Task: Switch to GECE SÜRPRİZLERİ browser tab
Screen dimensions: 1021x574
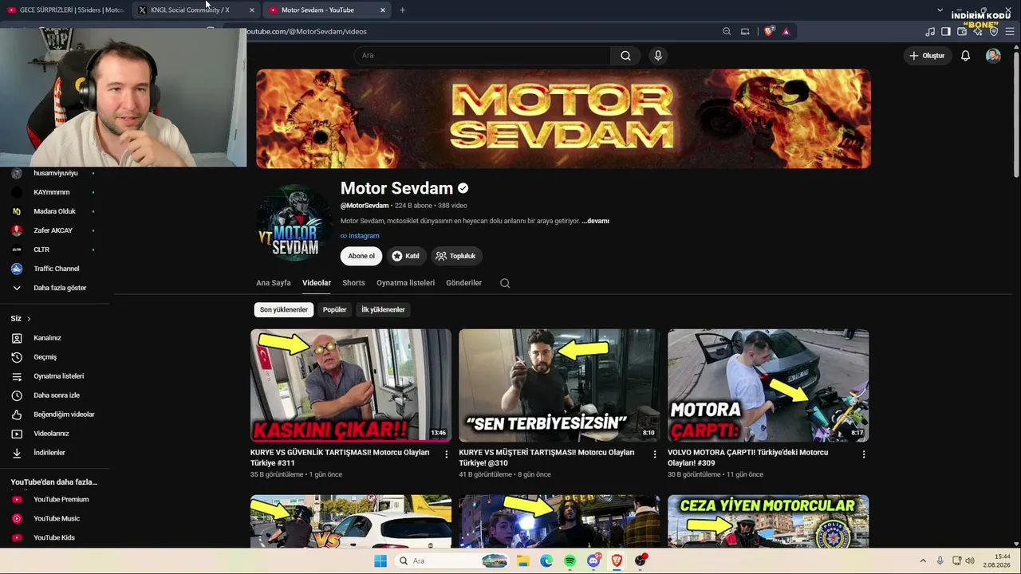Action: [65, 10]
